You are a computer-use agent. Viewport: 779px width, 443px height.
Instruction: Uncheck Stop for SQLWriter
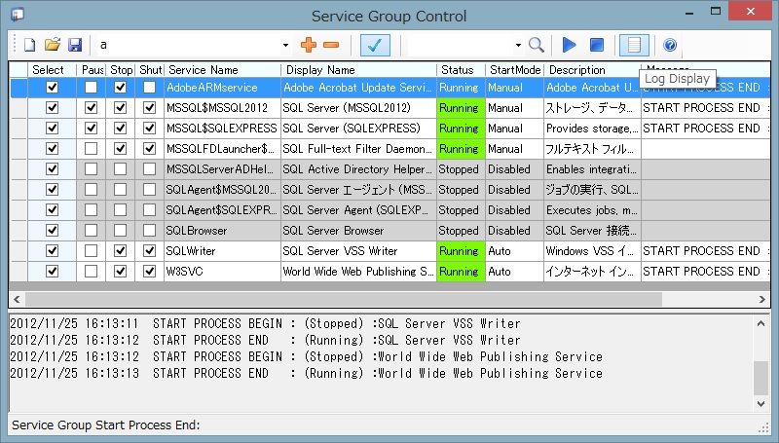tap(120, 251)
